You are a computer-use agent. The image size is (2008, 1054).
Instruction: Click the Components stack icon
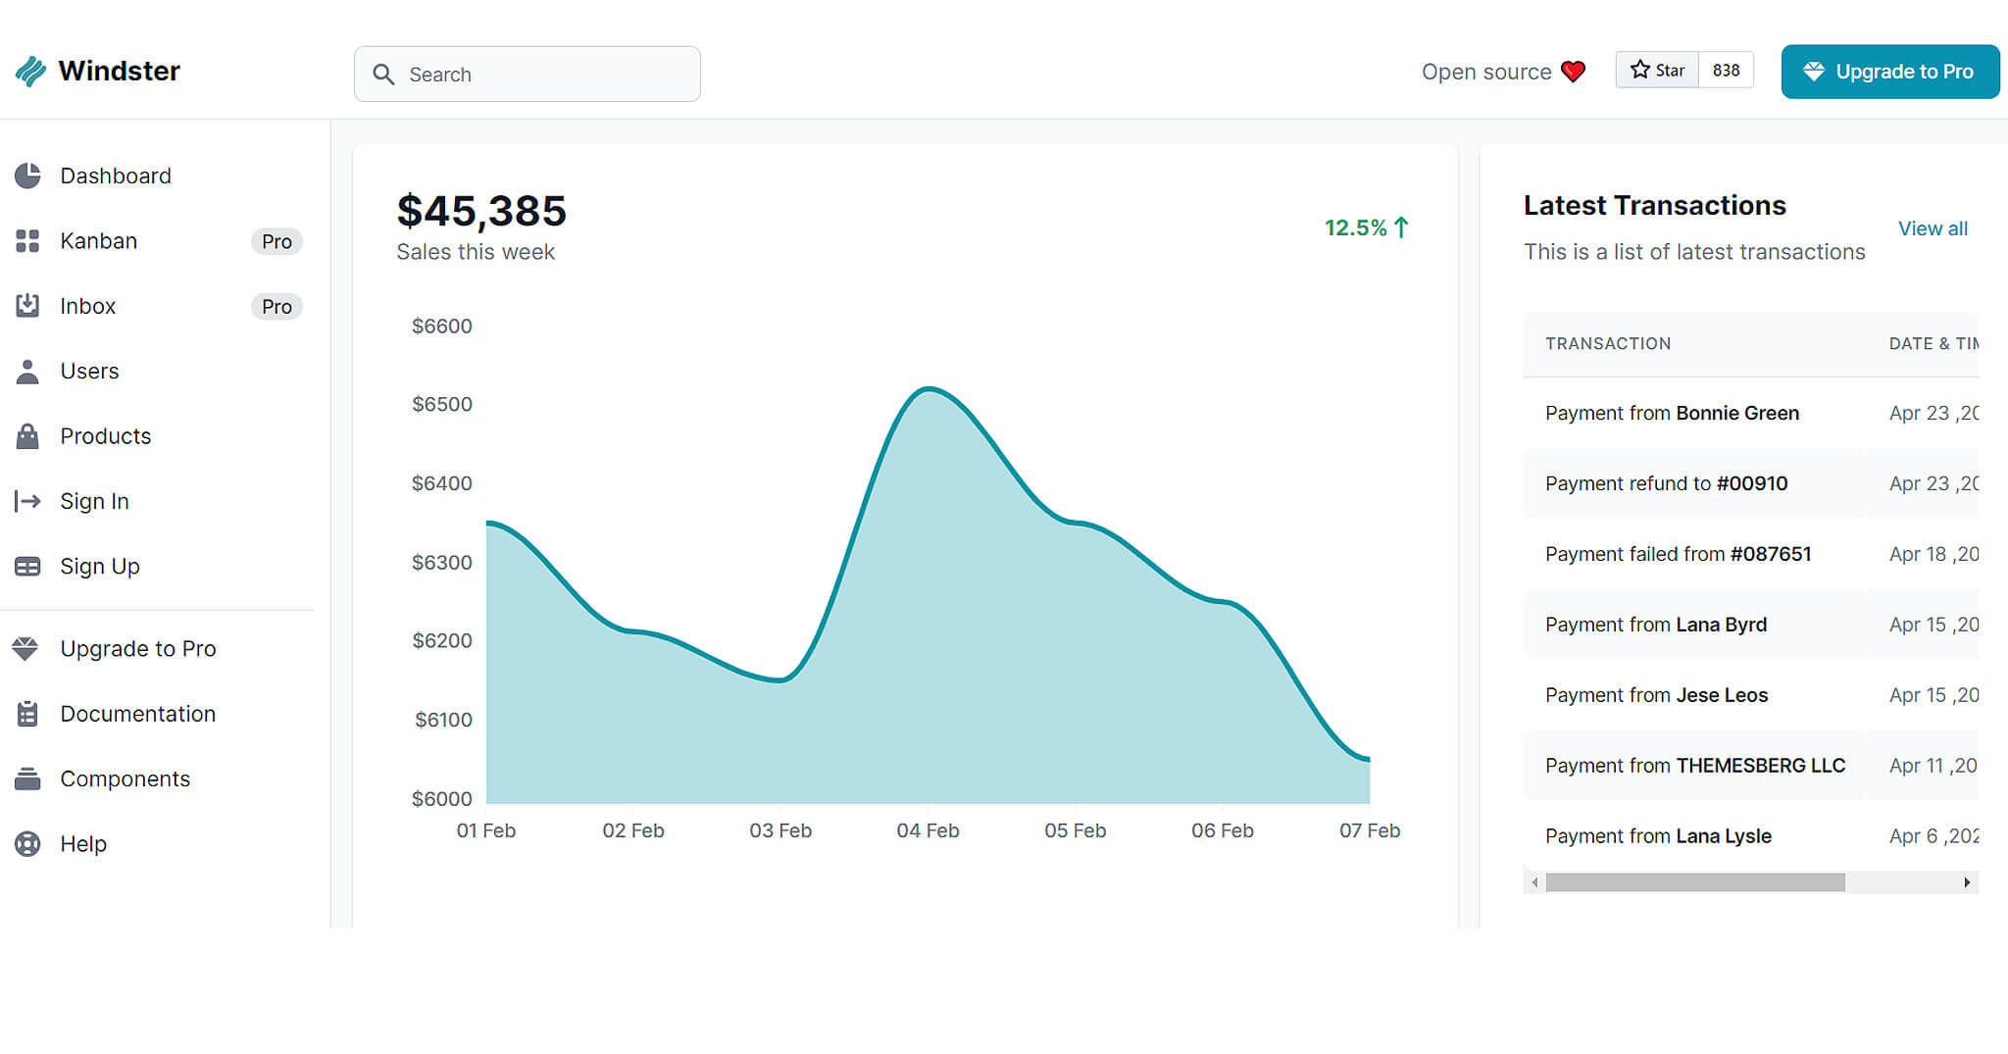click(x=27, y=779)
